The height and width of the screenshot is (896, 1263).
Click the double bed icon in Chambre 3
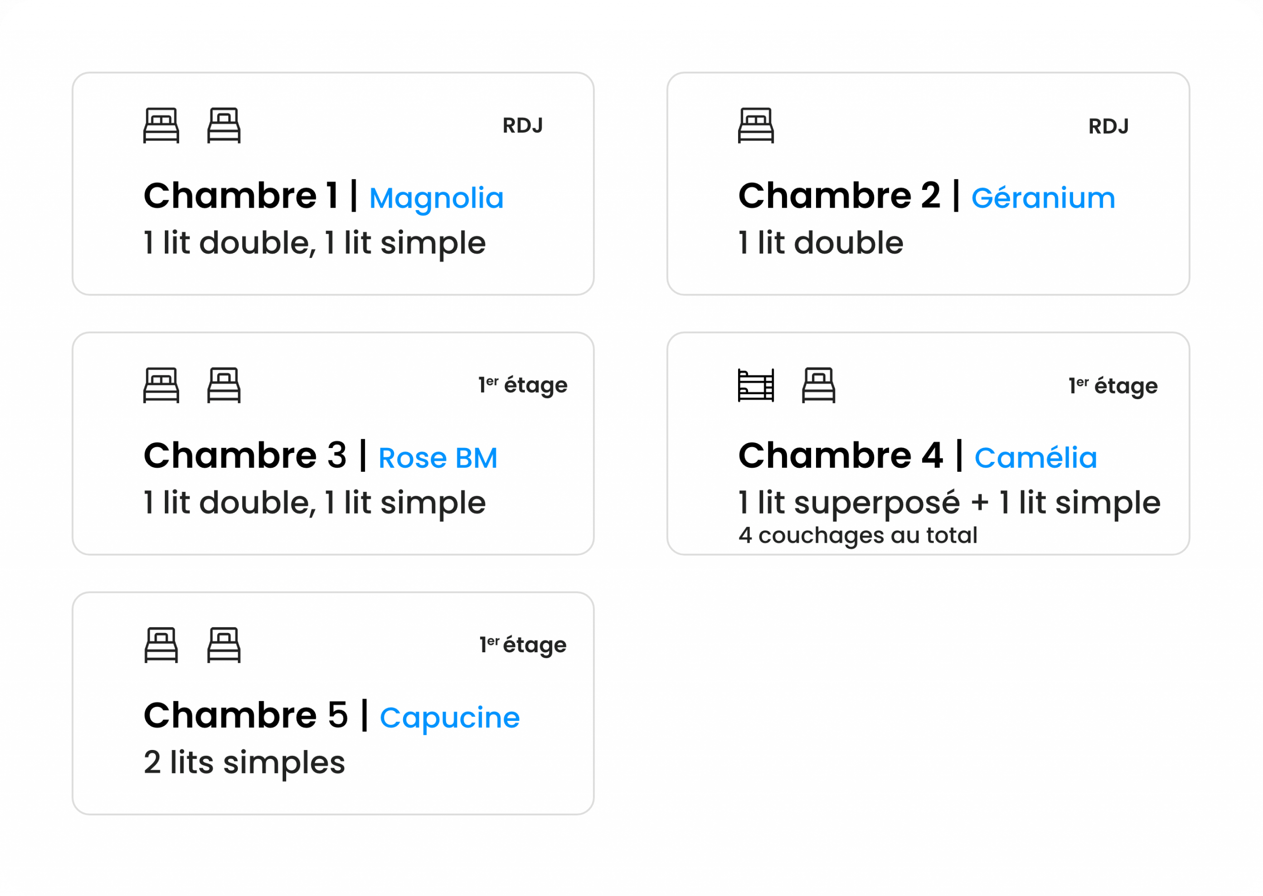pos(161,385)
